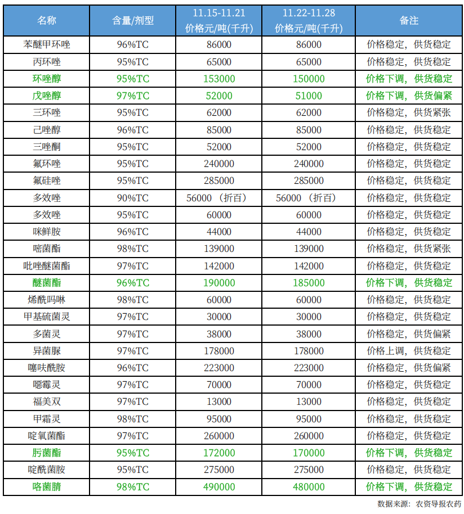Click the 啶酰菌胺 name cell
464x514 pixels.
coord(46,470)
